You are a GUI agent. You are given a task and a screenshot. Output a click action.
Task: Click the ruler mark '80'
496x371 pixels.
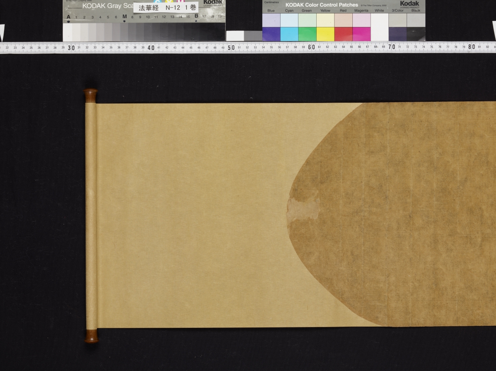pyautogui.click(x=471, y=46)
